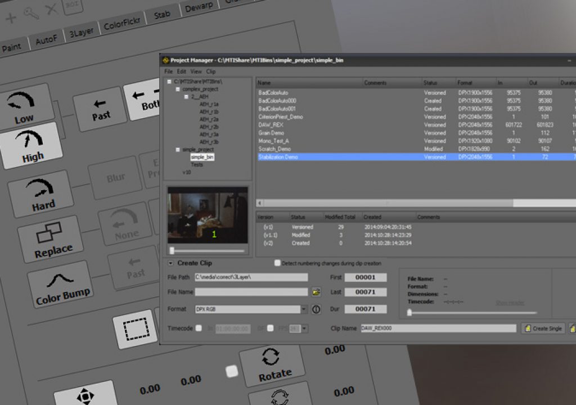Sort by the Name column header
This screenshot has width=576, height=405.
pyautogui.click(x=309, y=83)
